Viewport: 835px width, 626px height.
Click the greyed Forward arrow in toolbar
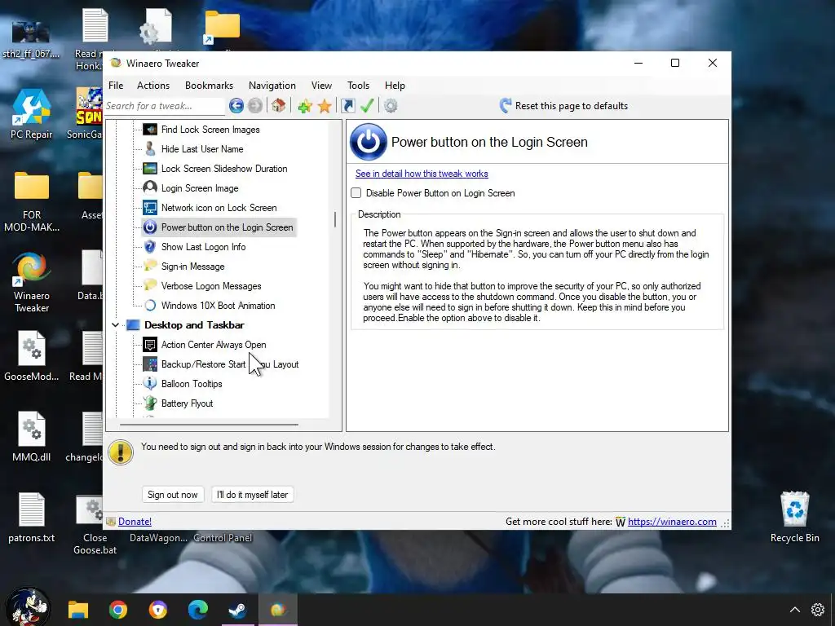coord(255,106)
